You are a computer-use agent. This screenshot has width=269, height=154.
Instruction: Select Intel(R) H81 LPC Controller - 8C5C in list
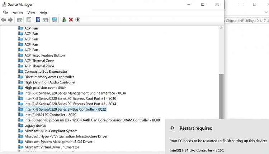pyautogui.click(x=51, y=115)
